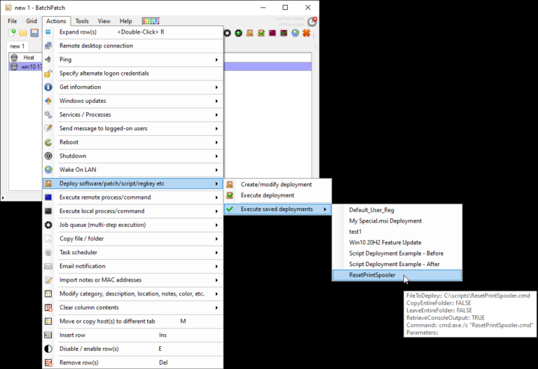The height and width of the screenshot is (369, 538).
Task: Open the View menu
Action: click(104, 21)
